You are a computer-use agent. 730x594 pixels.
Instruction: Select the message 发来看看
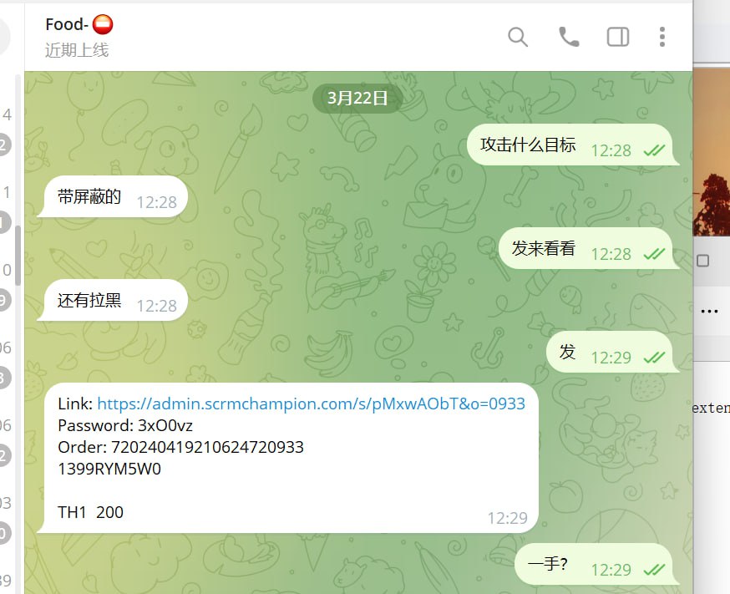point(543,248)
